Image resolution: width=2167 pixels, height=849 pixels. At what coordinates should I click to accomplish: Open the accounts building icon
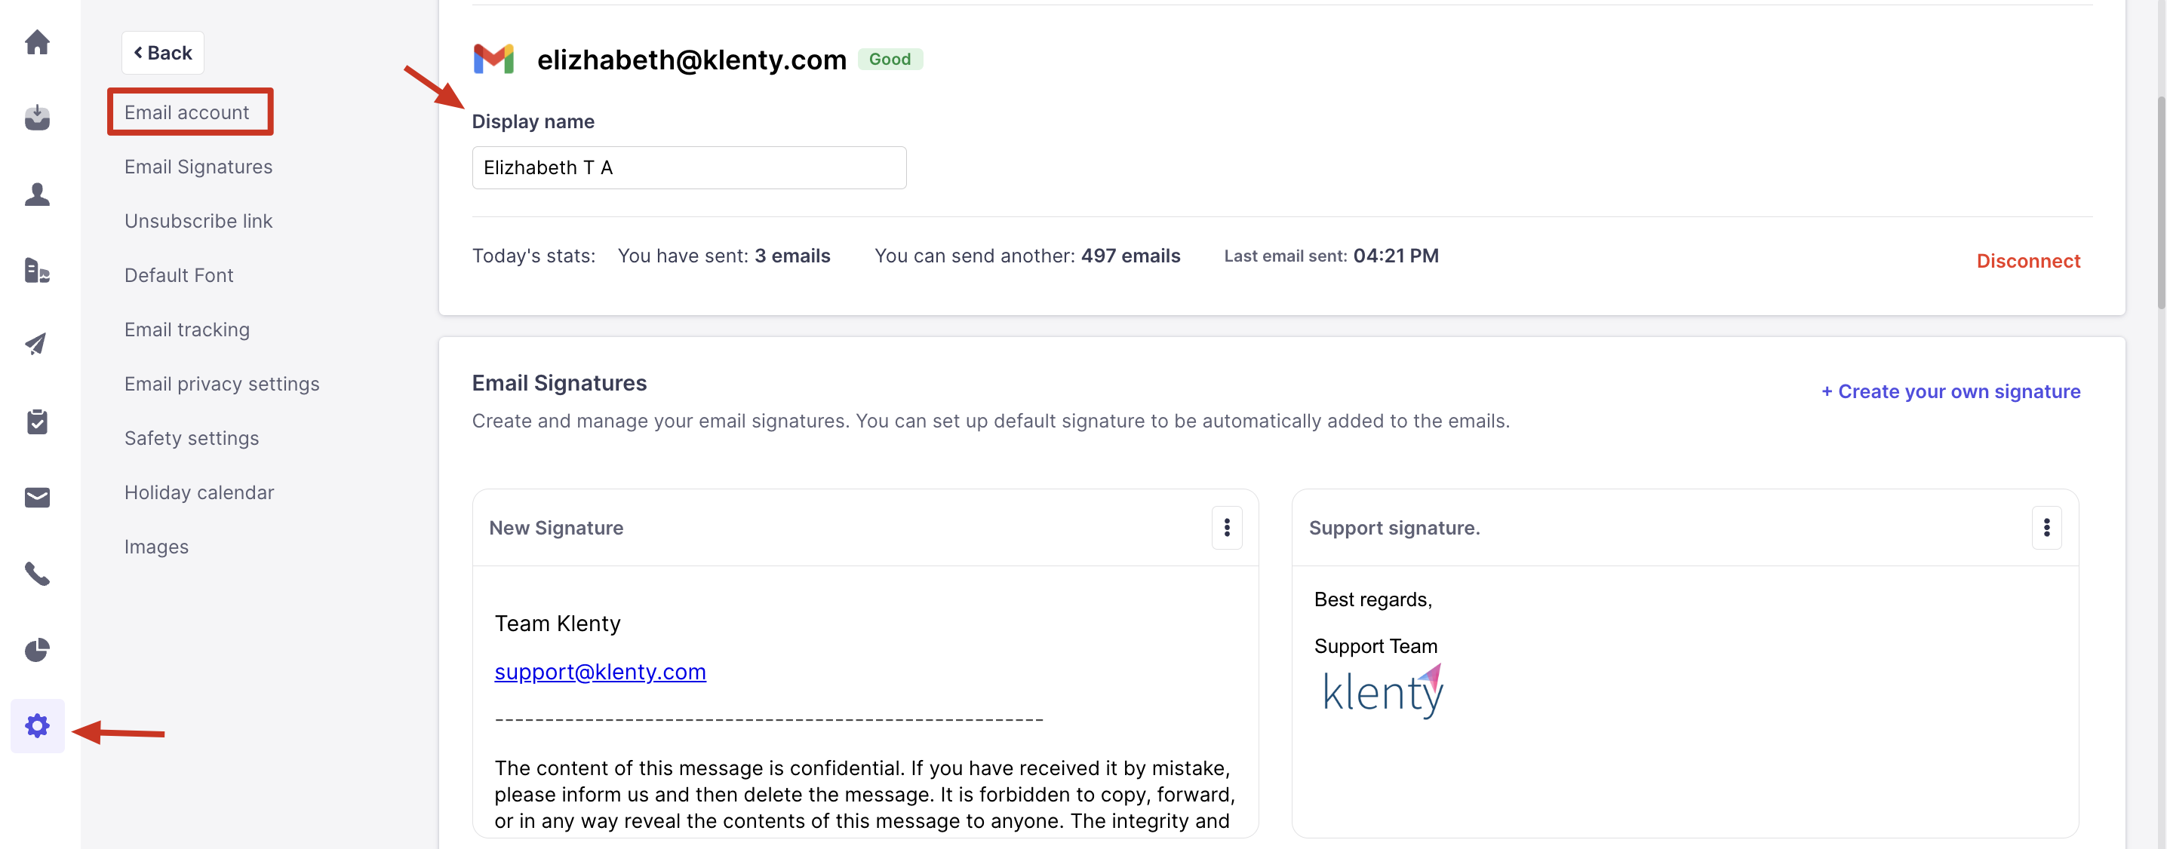point(37,271)
